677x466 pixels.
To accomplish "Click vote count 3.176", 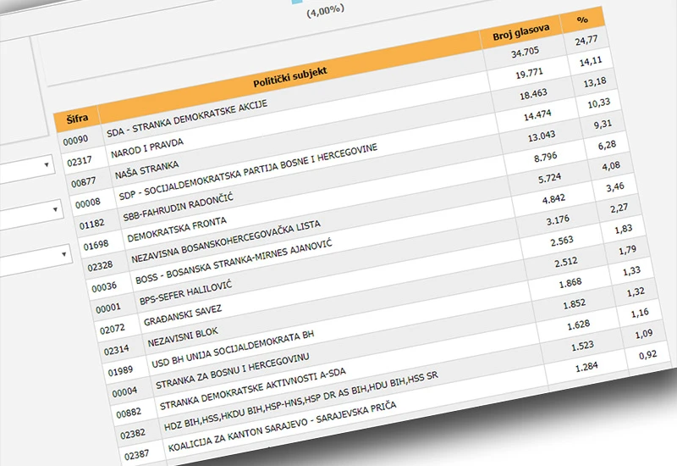I will (558, 220).
